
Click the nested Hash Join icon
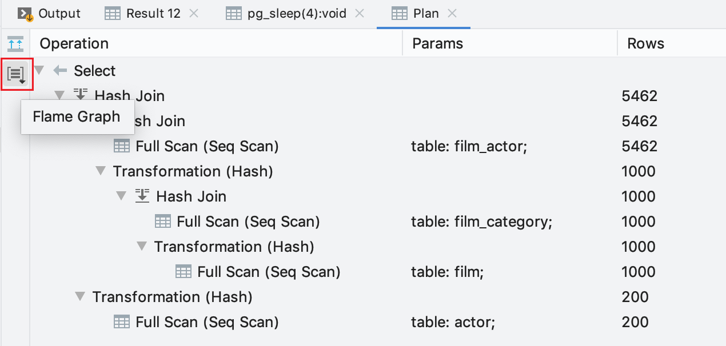pos(142,196)
